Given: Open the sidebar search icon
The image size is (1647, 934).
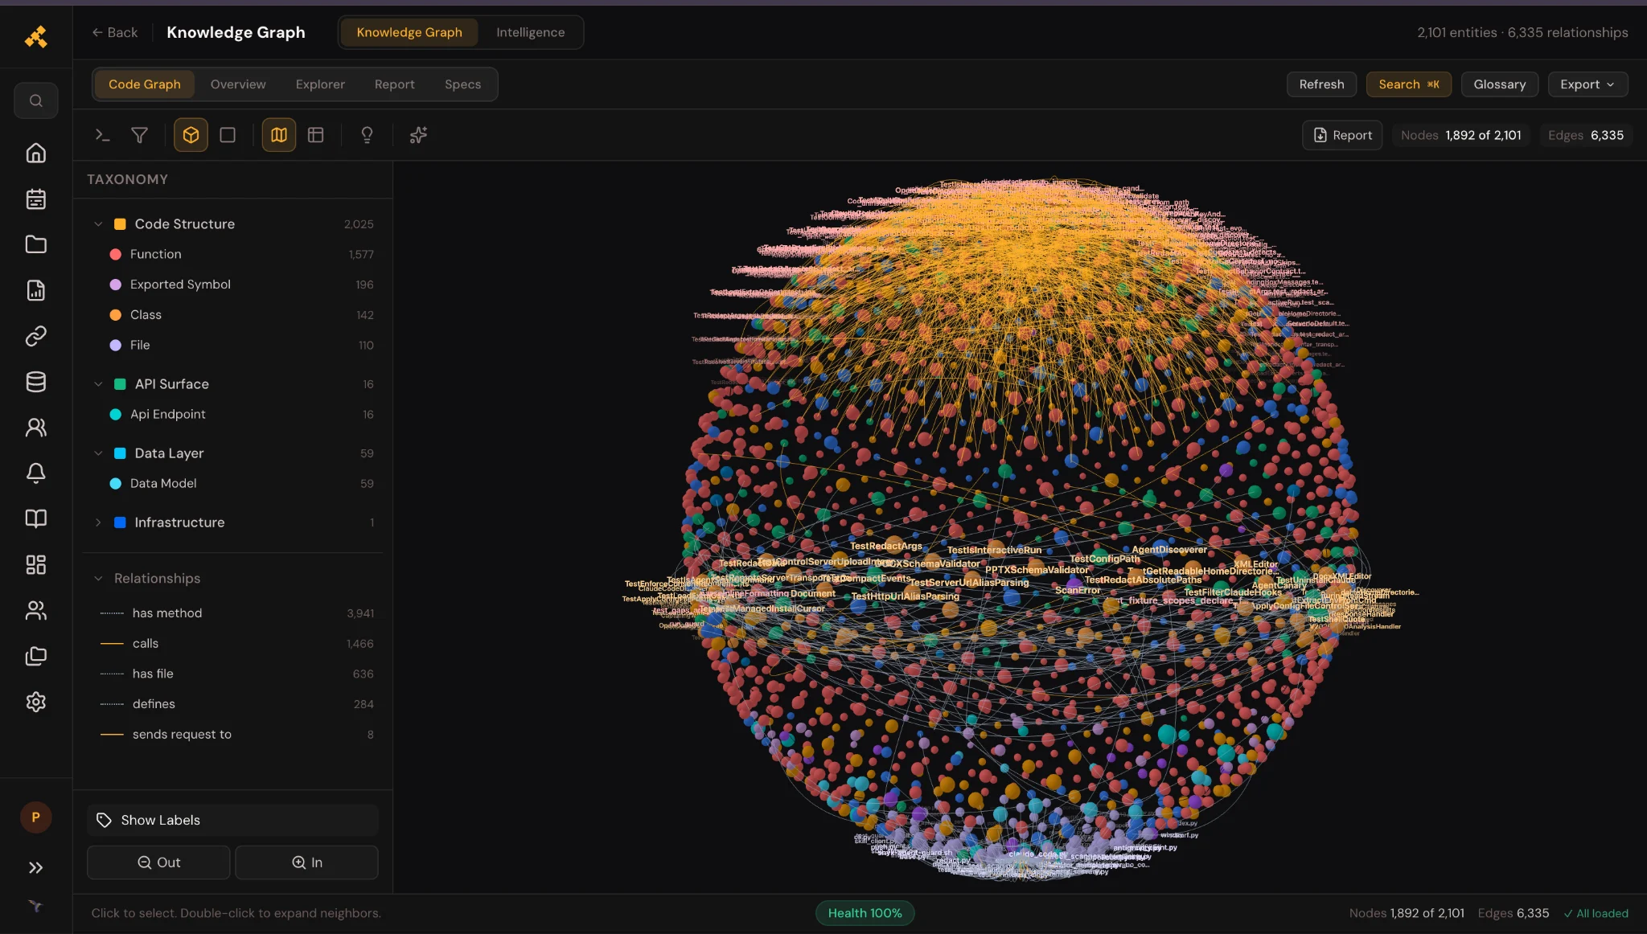Looking at the screenshot, I should pos(36,100).
